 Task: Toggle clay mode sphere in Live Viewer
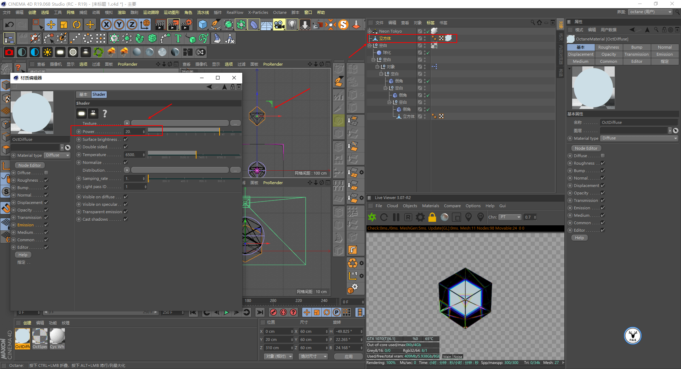444,217
